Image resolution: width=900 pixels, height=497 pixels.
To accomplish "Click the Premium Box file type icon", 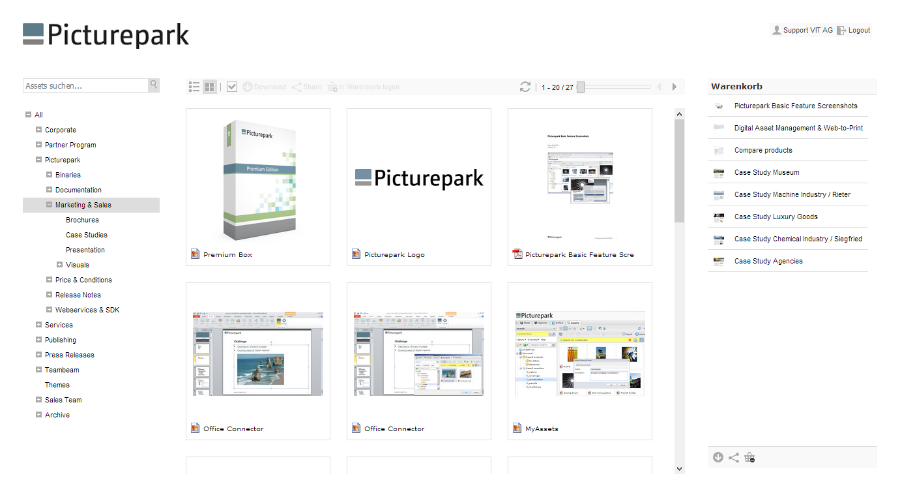I will 195,254.
